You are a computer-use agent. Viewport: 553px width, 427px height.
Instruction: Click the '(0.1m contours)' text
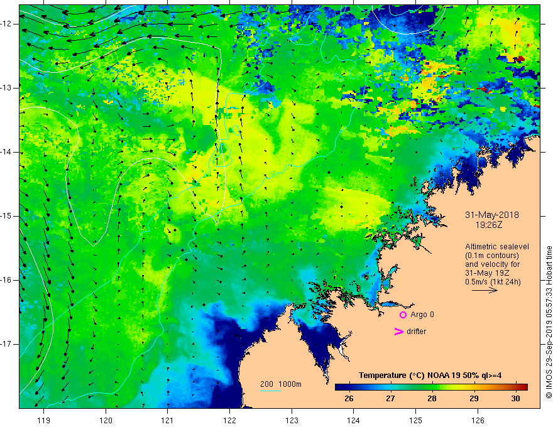492,256
